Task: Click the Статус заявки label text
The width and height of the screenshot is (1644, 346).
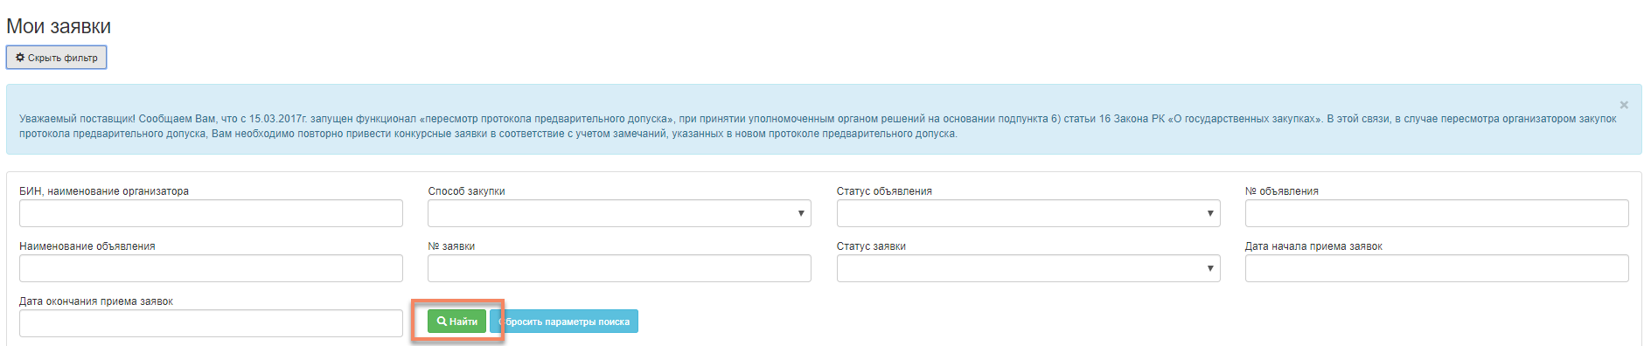Action: [x=871, y=246]
